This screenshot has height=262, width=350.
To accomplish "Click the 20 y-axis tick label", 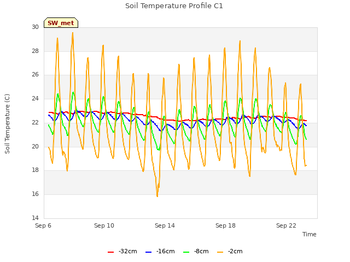I will tap(35, 146).
